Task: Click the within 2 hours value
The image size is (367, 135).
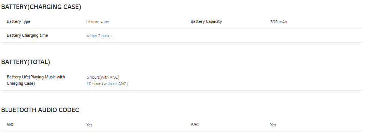Action: [x=99, y=36]
